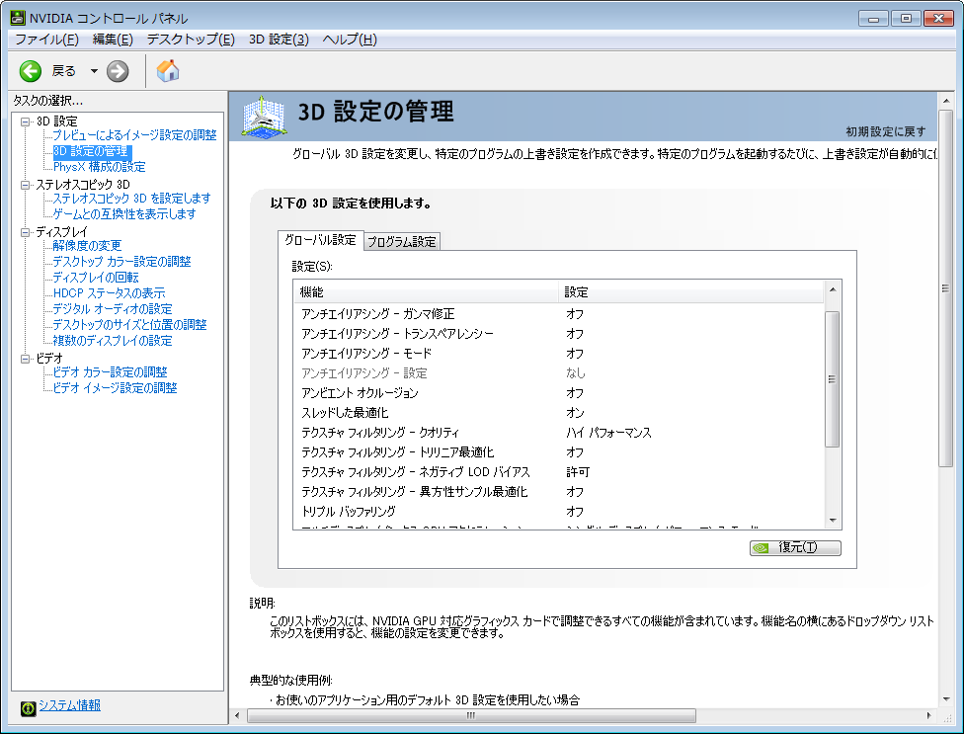This screenshot has height=734, width=964.
Task: Select アンチエイリアシング - ガンマ修正 row
Action: coord(559,314)
